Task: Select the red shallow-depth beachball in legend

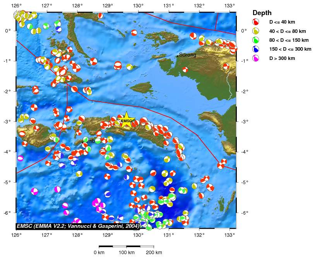Action: 256,22
